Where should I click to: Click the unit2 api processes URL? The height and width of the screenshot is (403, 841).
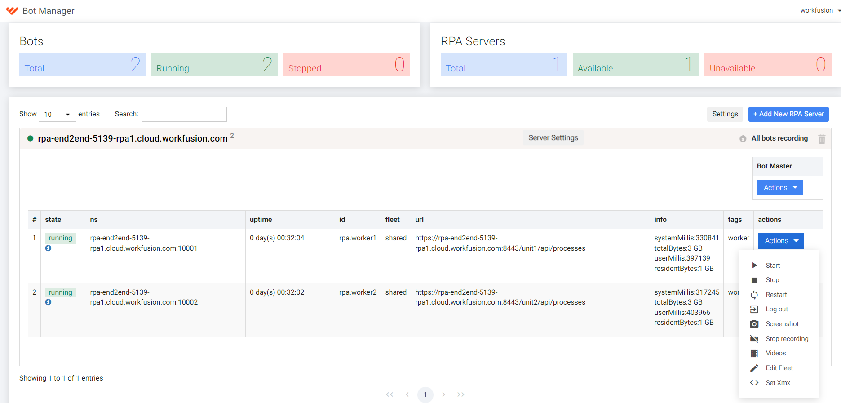coord(500,297)
